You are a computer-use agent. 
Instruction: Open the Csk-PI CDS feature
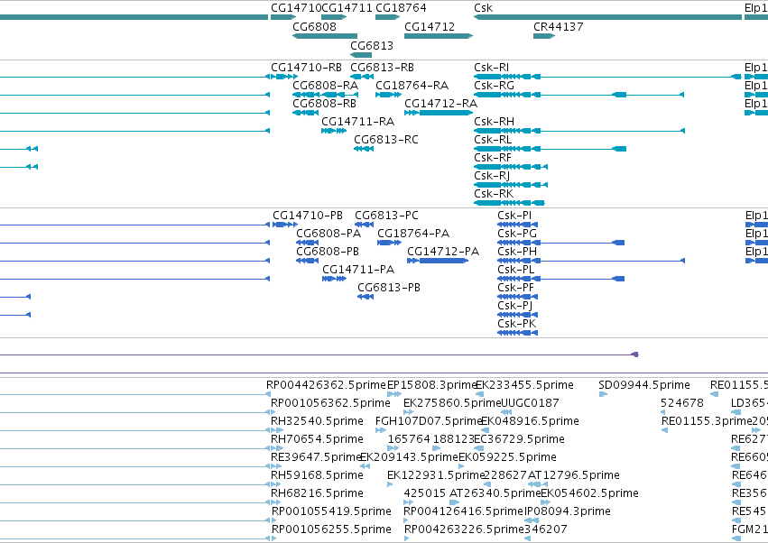pyautogui.click(x=514, y=216)
